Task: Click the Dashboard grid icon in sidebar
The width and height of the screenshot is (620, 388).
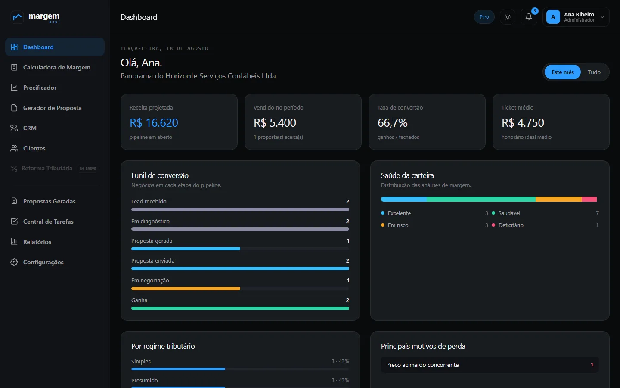Action: pyautogui.click(x=14, y=47)
